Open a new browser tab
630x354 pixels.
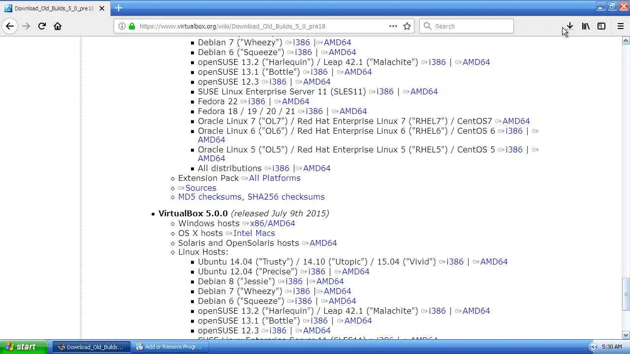click(x=119, y=8)
